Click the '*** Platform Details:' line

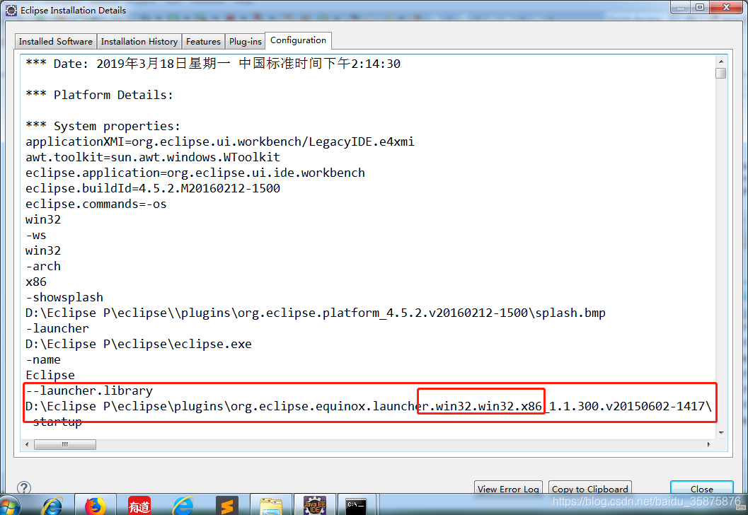coord(99,95)
